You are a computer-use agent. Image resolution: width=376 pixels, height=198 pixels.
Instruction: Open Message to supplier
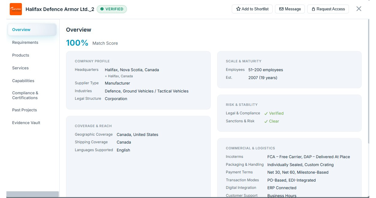[290, 9]
